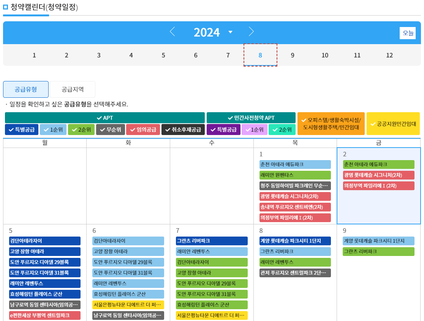Select month 1 in month strip
The image size is (424, 321).
pos(34,55)
